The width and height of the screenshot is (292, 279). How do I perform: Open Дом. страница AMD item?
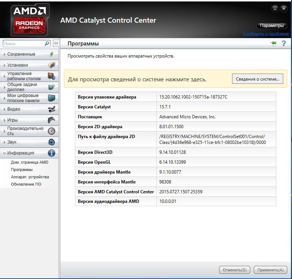(x=30, y=162)
